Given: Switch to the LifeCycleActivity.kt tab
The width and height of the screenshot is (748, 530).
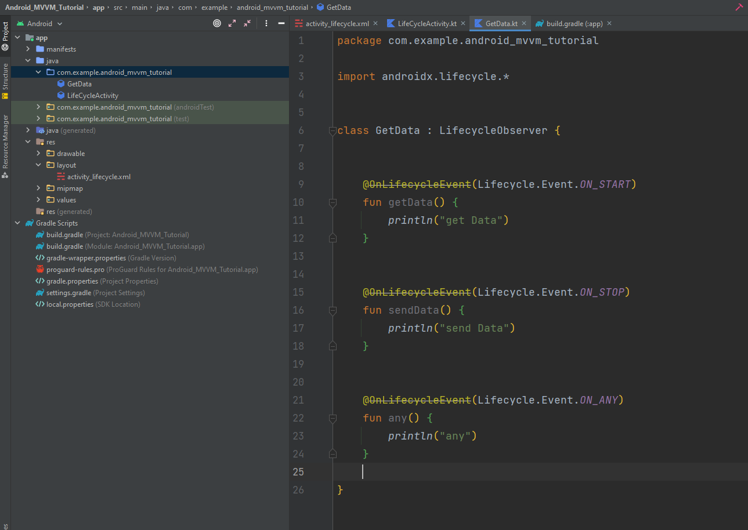Looking at the screenshot, I should click(427, 24).
